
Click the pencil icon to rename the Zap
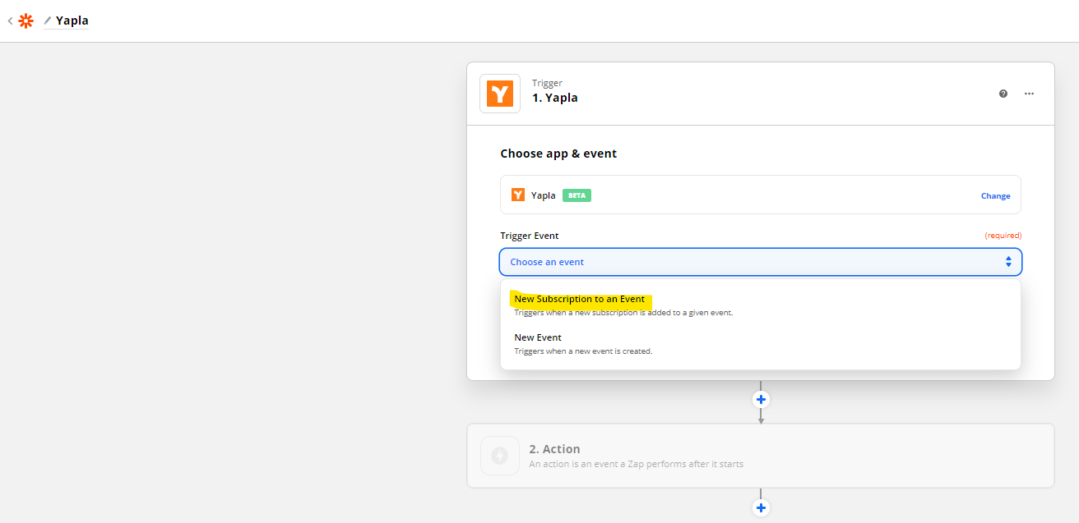[x=48, y=20]
